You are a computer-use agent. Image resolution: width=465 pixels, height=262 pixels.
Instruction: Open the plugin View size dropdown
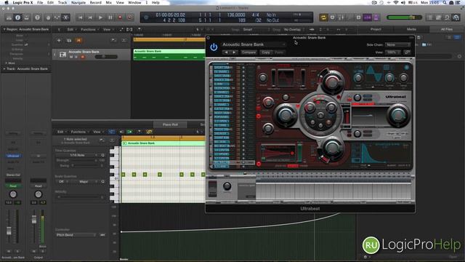coord(393,52)
